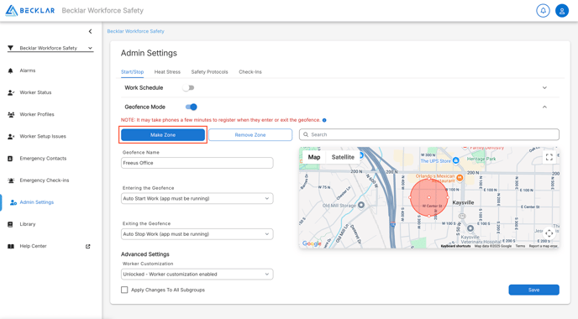Open the Safety Protocols tab

coord(209,72)
